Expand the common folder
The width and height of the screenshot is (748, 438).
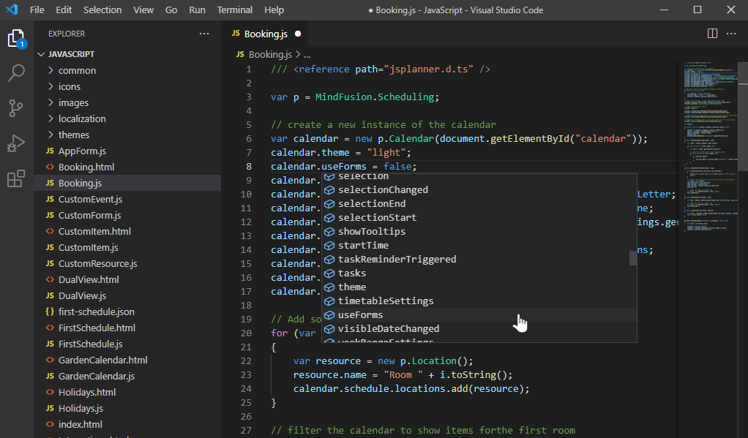click(51, 70)
